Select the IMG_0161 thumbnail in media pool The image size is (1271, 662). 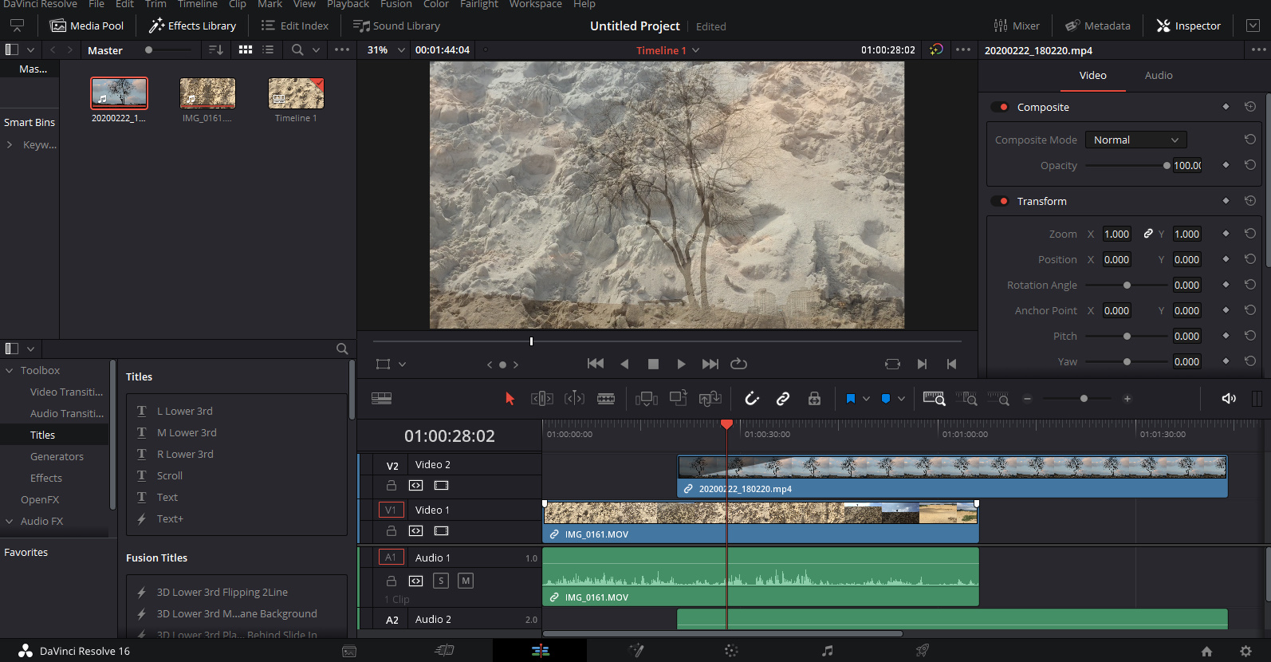207,93
